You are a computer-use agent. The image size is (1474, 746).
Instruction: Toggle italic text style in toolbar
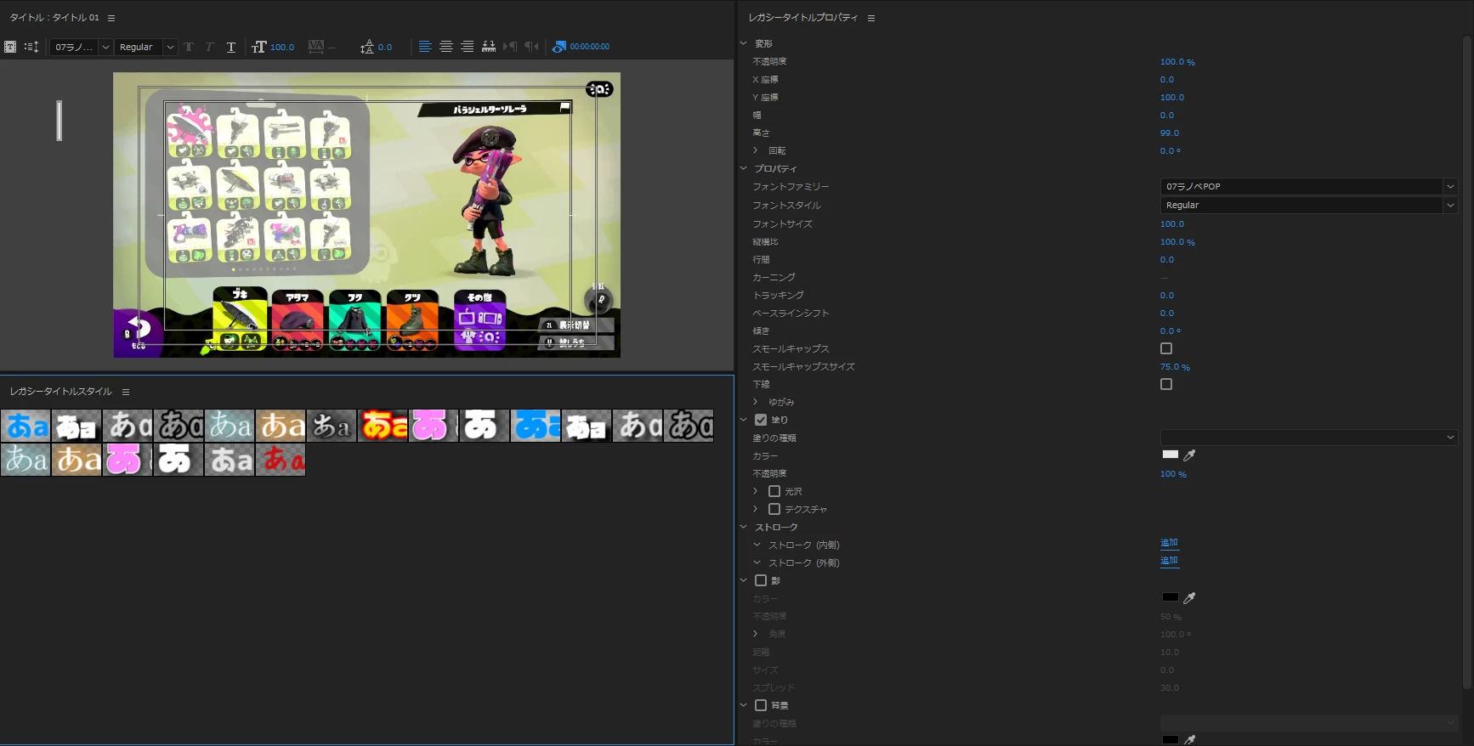209,47
